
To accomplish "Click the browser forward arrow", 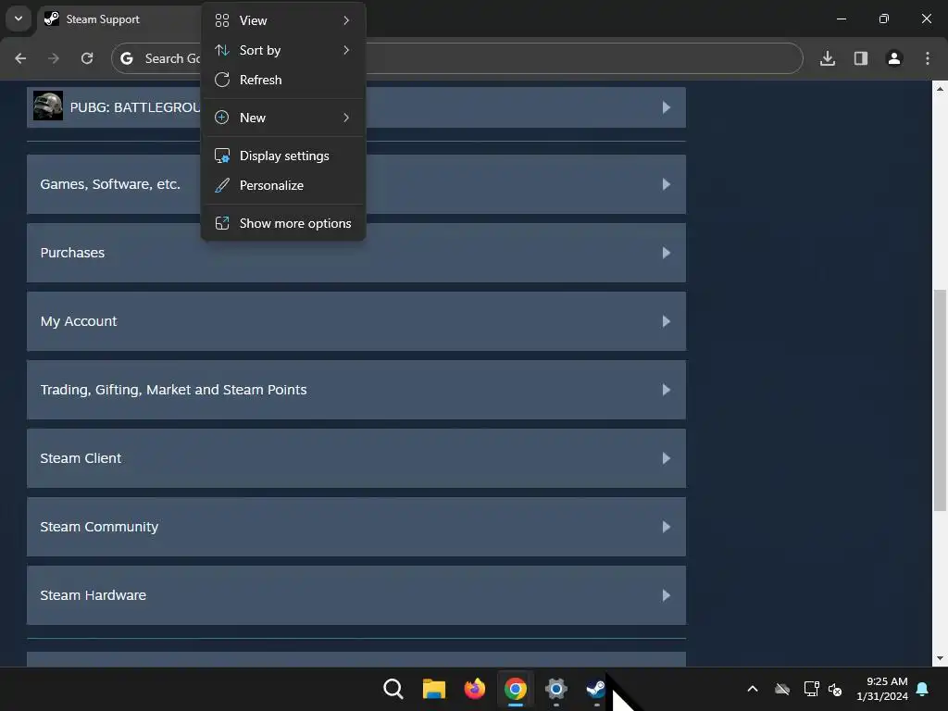I will pos(54,58).
